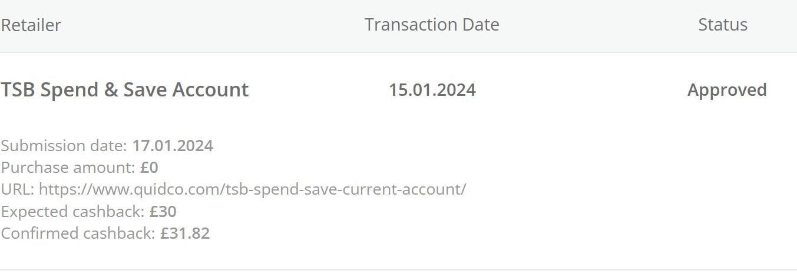Click the 'Submission date:' label
797x274 pixels.
click(x=64, y=146)
